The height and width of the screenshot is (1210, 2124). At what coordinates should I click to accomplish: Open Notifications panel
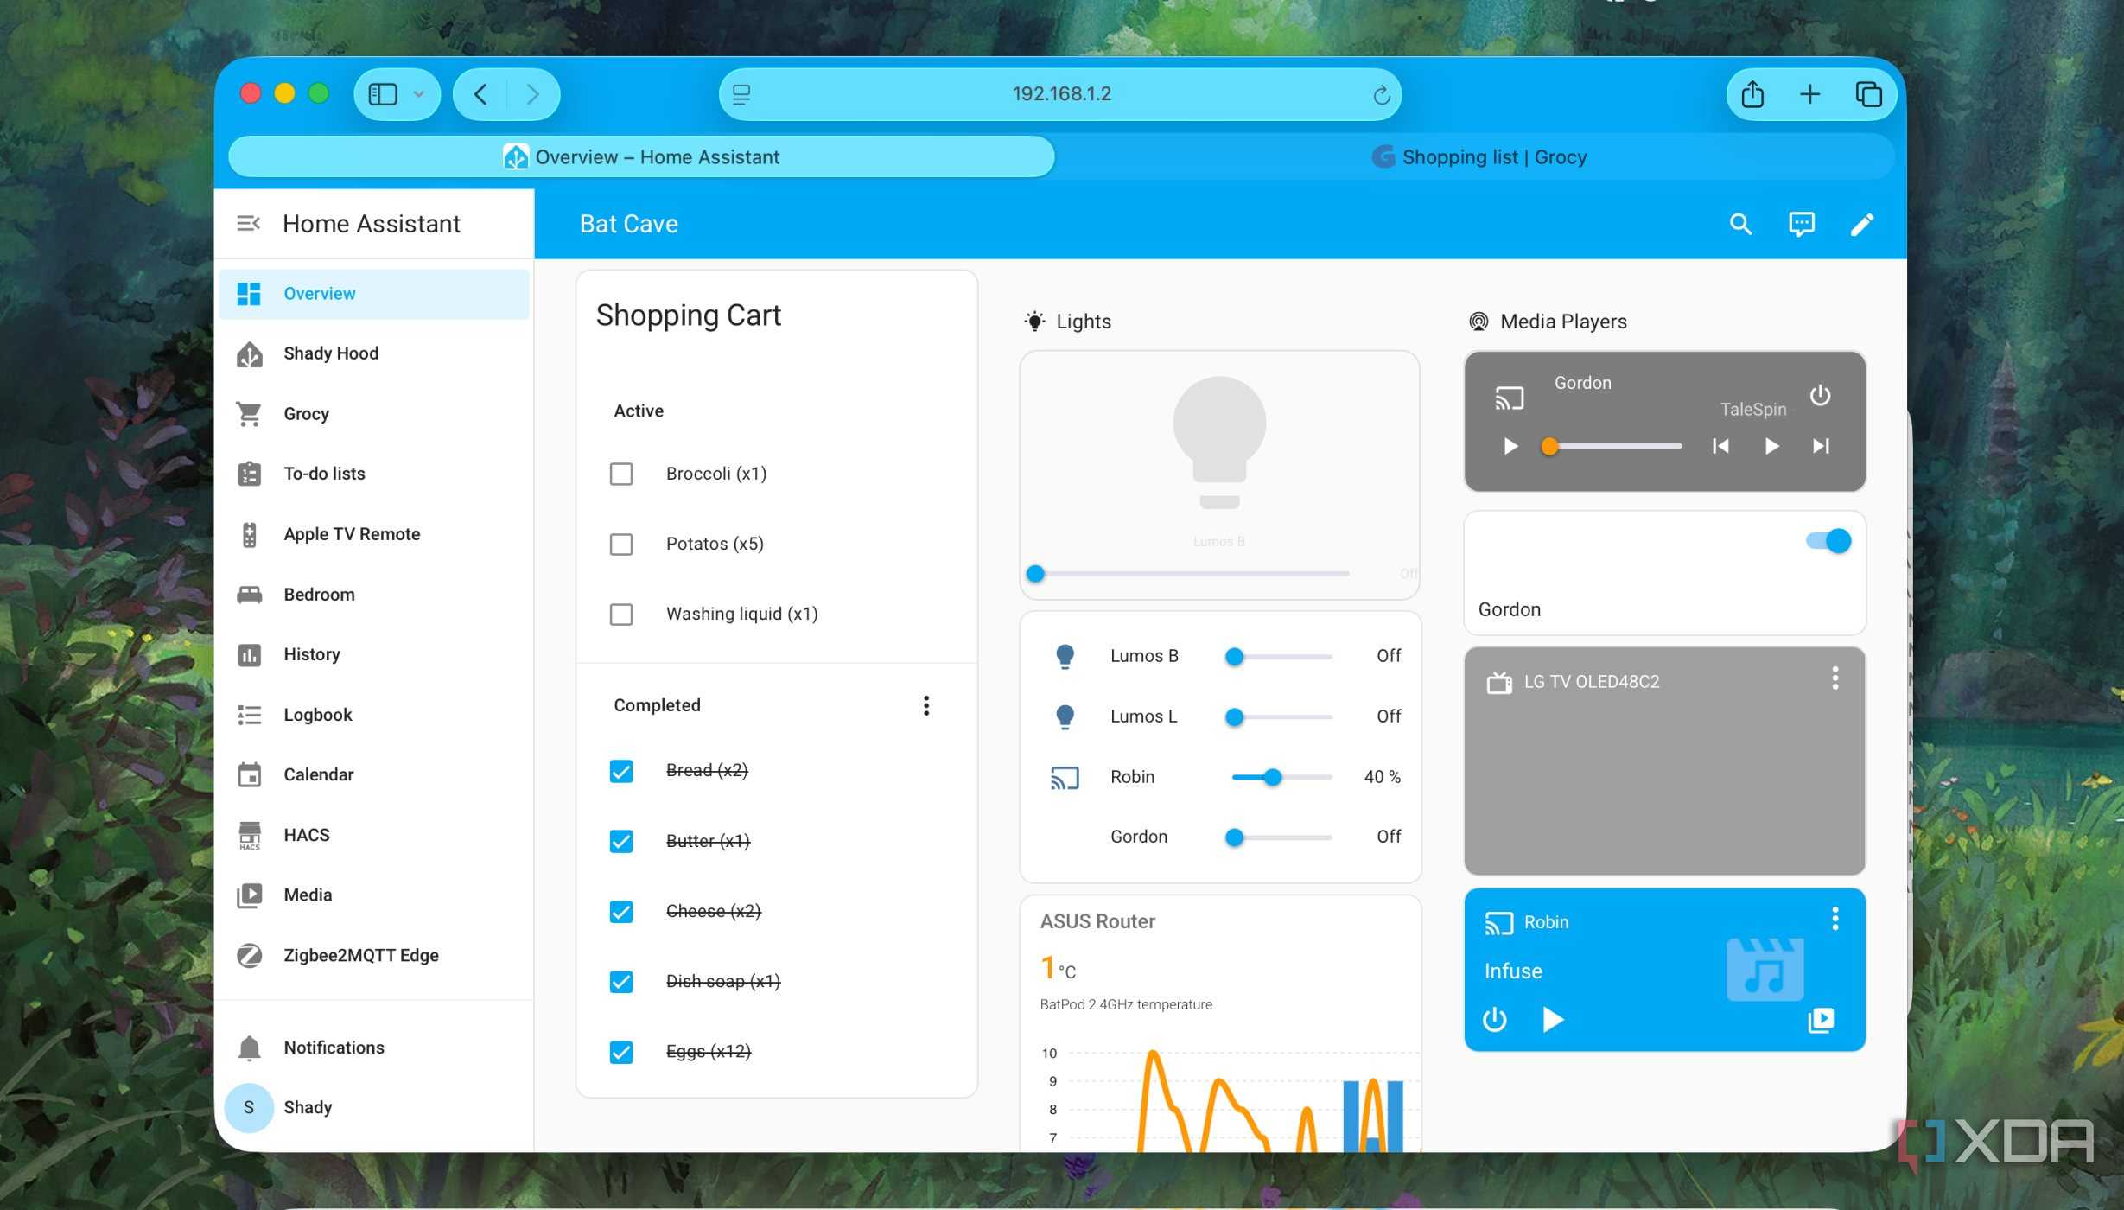pos(374,1048)
